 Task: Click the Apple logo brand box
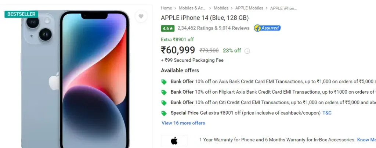[174, 141]
